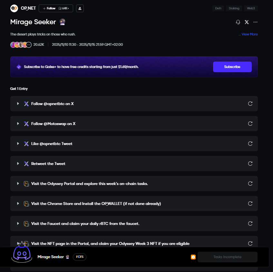The height and width of the screenshot is (272, 273).
Task: Select the DeFi tag
Action: pyautogui.click(x=218, y=8)
